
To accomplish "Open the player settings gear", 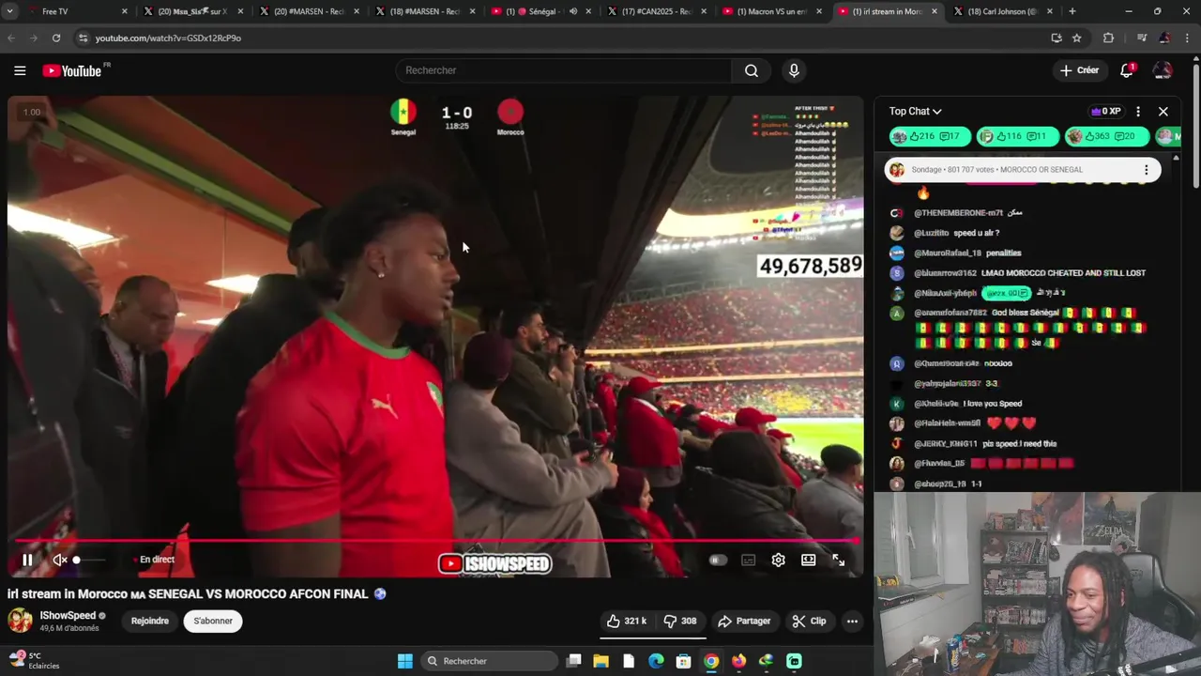I will coord(778,561).
